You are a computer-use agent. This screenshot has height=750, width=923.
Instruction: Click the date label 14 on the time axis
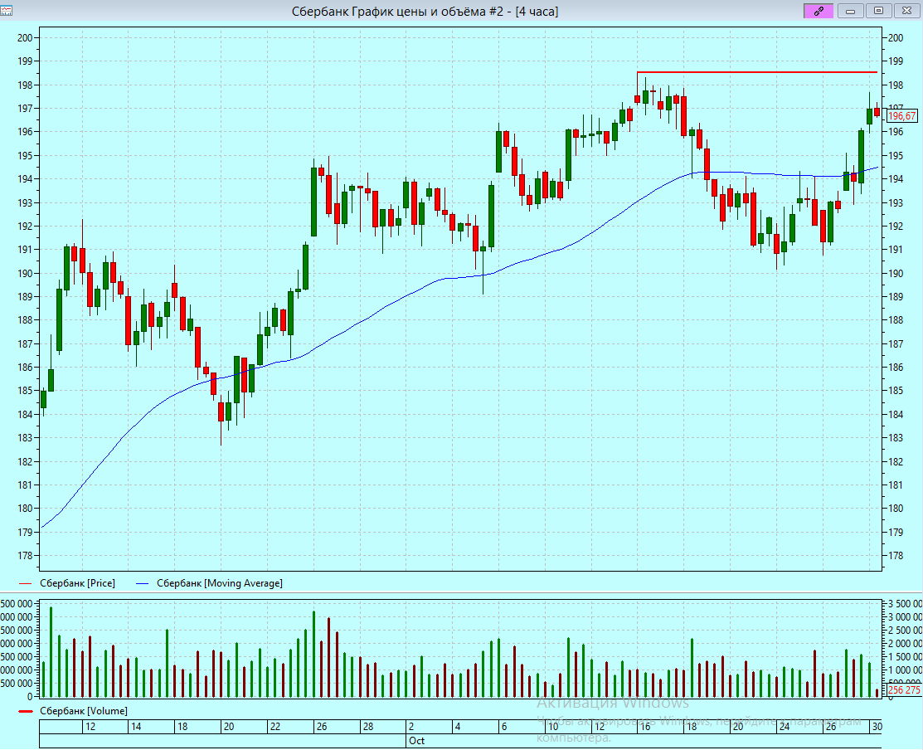coord(136,727)
